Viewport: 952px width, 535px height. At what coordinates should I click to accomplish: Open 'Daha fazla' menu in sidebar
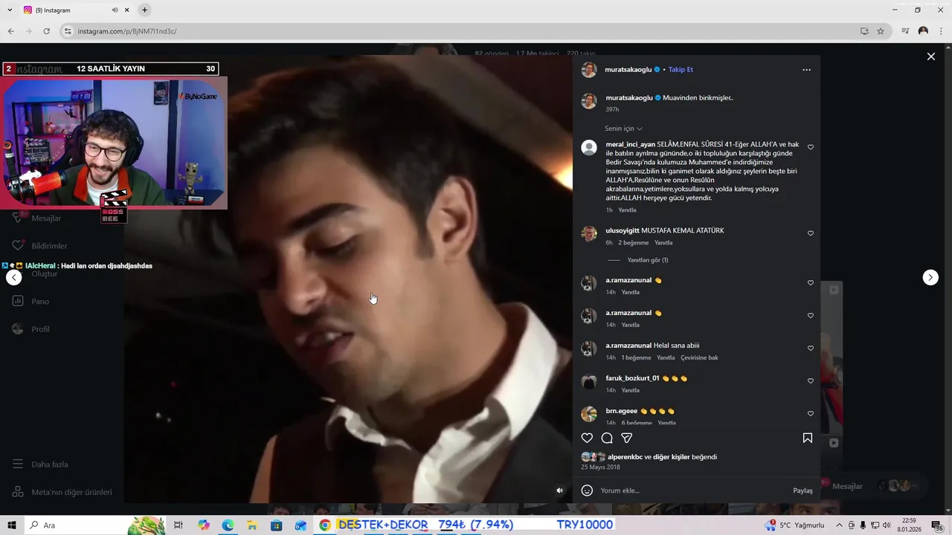click(x=40, y=464)
